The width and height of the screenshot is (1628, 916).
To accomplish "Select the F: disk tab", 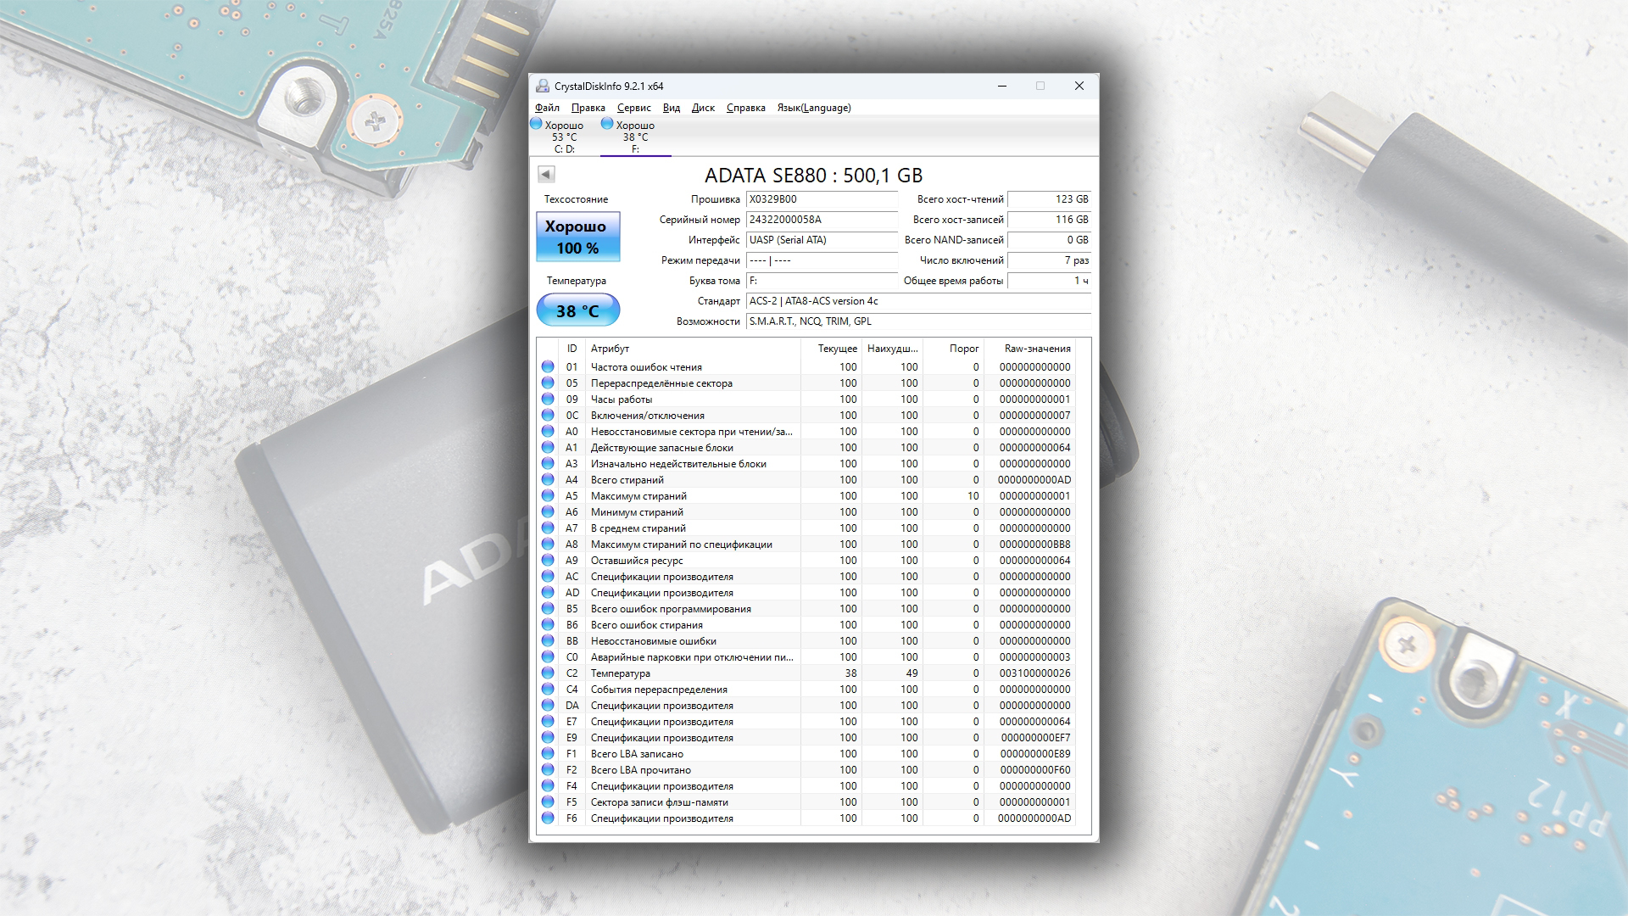I will pos(635,137).
